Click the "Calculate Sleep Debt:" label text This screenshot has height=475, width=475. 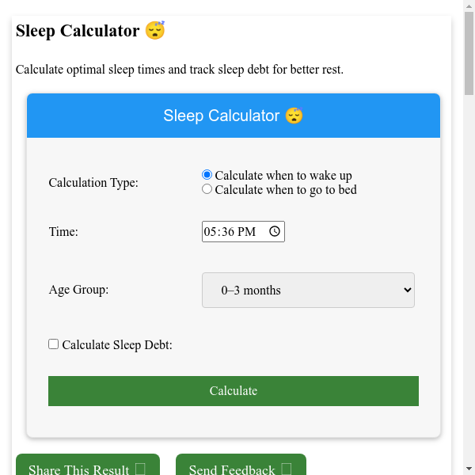(117, 345)
